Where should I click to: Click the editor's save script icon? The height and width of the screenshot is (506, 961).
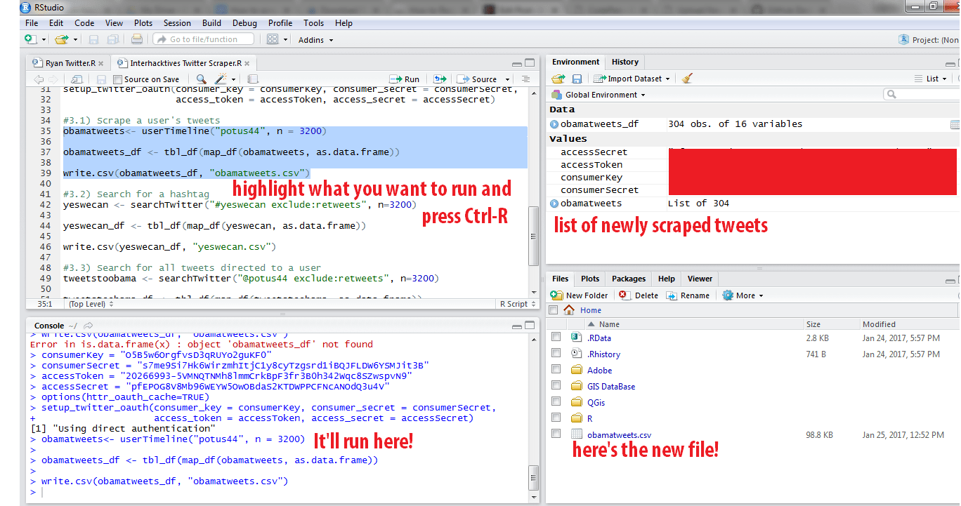pos(101,79)
